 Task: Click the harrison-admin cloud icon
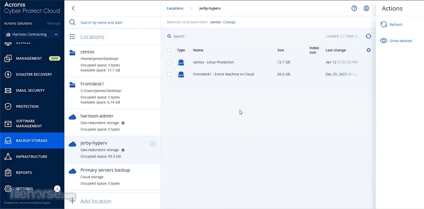pyautogui.click(x=72, y=117)
